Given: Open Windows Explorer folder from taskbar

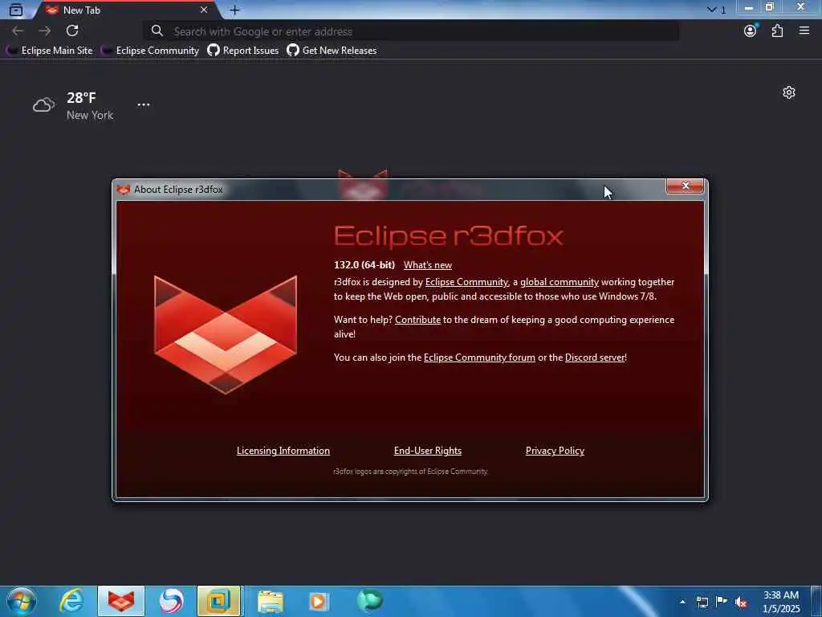Looking at the screenshot, I should [270, 602].
